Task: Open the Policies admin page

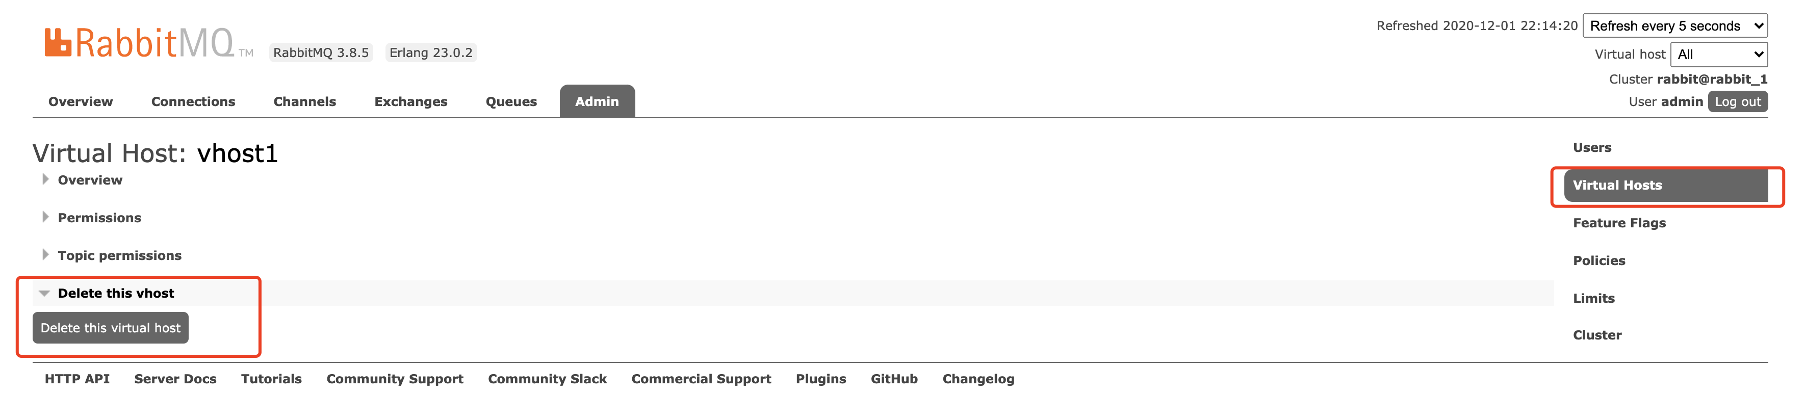Action: pos(1598,260)
